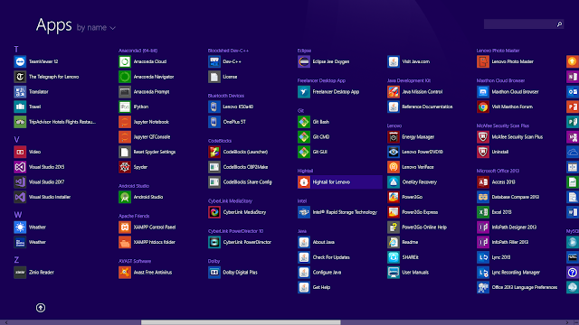Open XAMPP Control Panel icon
Image resolution: width=579 pixels, height=325 pixels.
pyautogui.click(x=125, y=227)
